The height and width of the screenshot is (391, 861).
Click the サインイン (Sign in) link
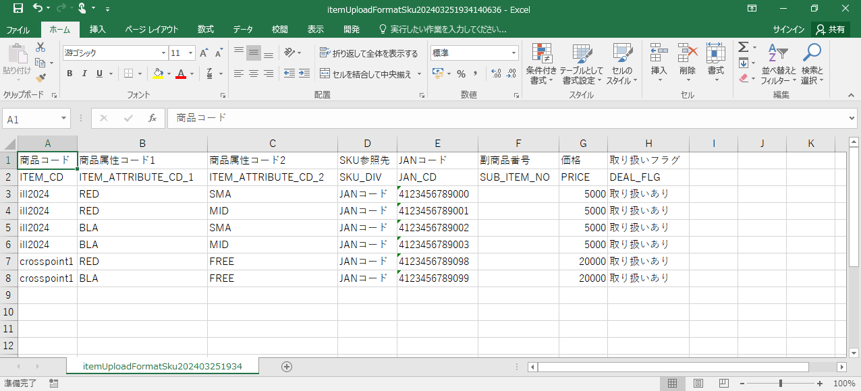(788, 30)
